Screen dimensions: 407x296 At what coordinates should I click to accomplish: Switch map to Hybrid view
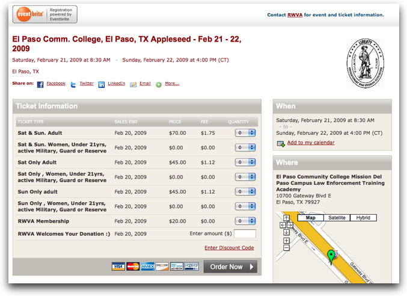[363, 218]
